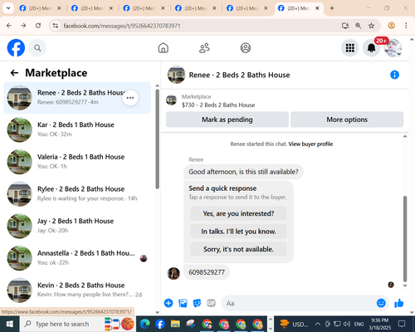Open the Rylee 2 Beds 2 Baths conversation
Screen dimensions: 415x332
[x=77, y=193]
